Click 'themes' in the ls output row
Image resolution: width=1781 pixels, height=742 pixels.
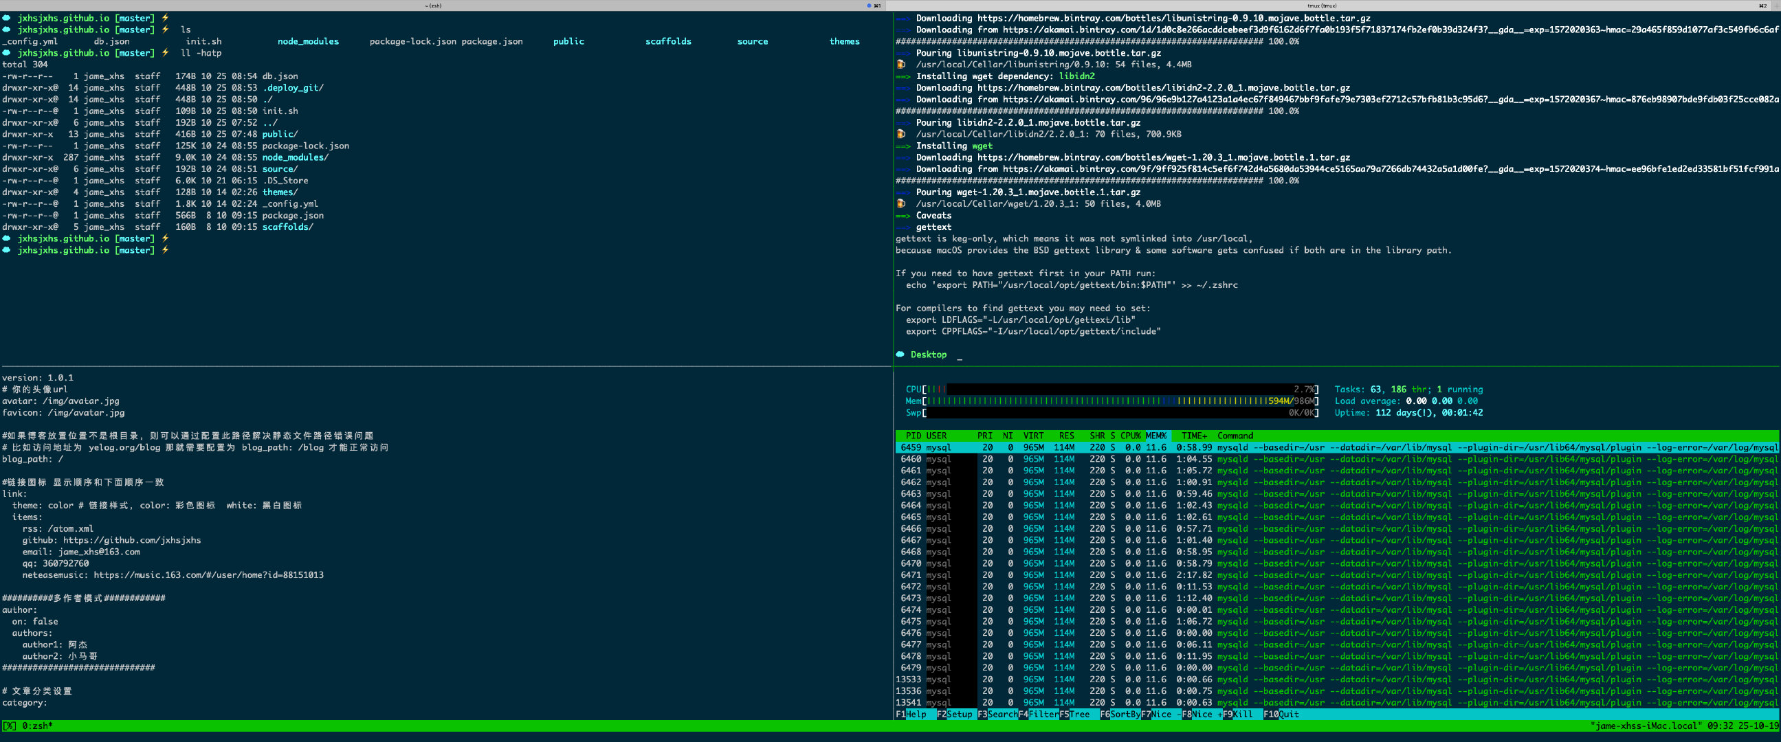pos(844,41)
